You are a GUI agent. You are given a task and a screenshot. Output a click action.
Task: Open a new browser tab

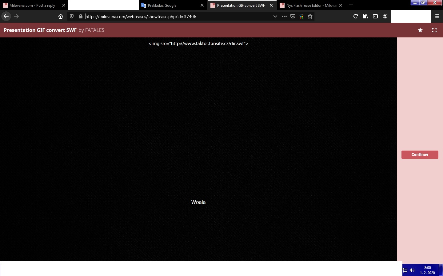pyautogui.click(x=351, y=5)
